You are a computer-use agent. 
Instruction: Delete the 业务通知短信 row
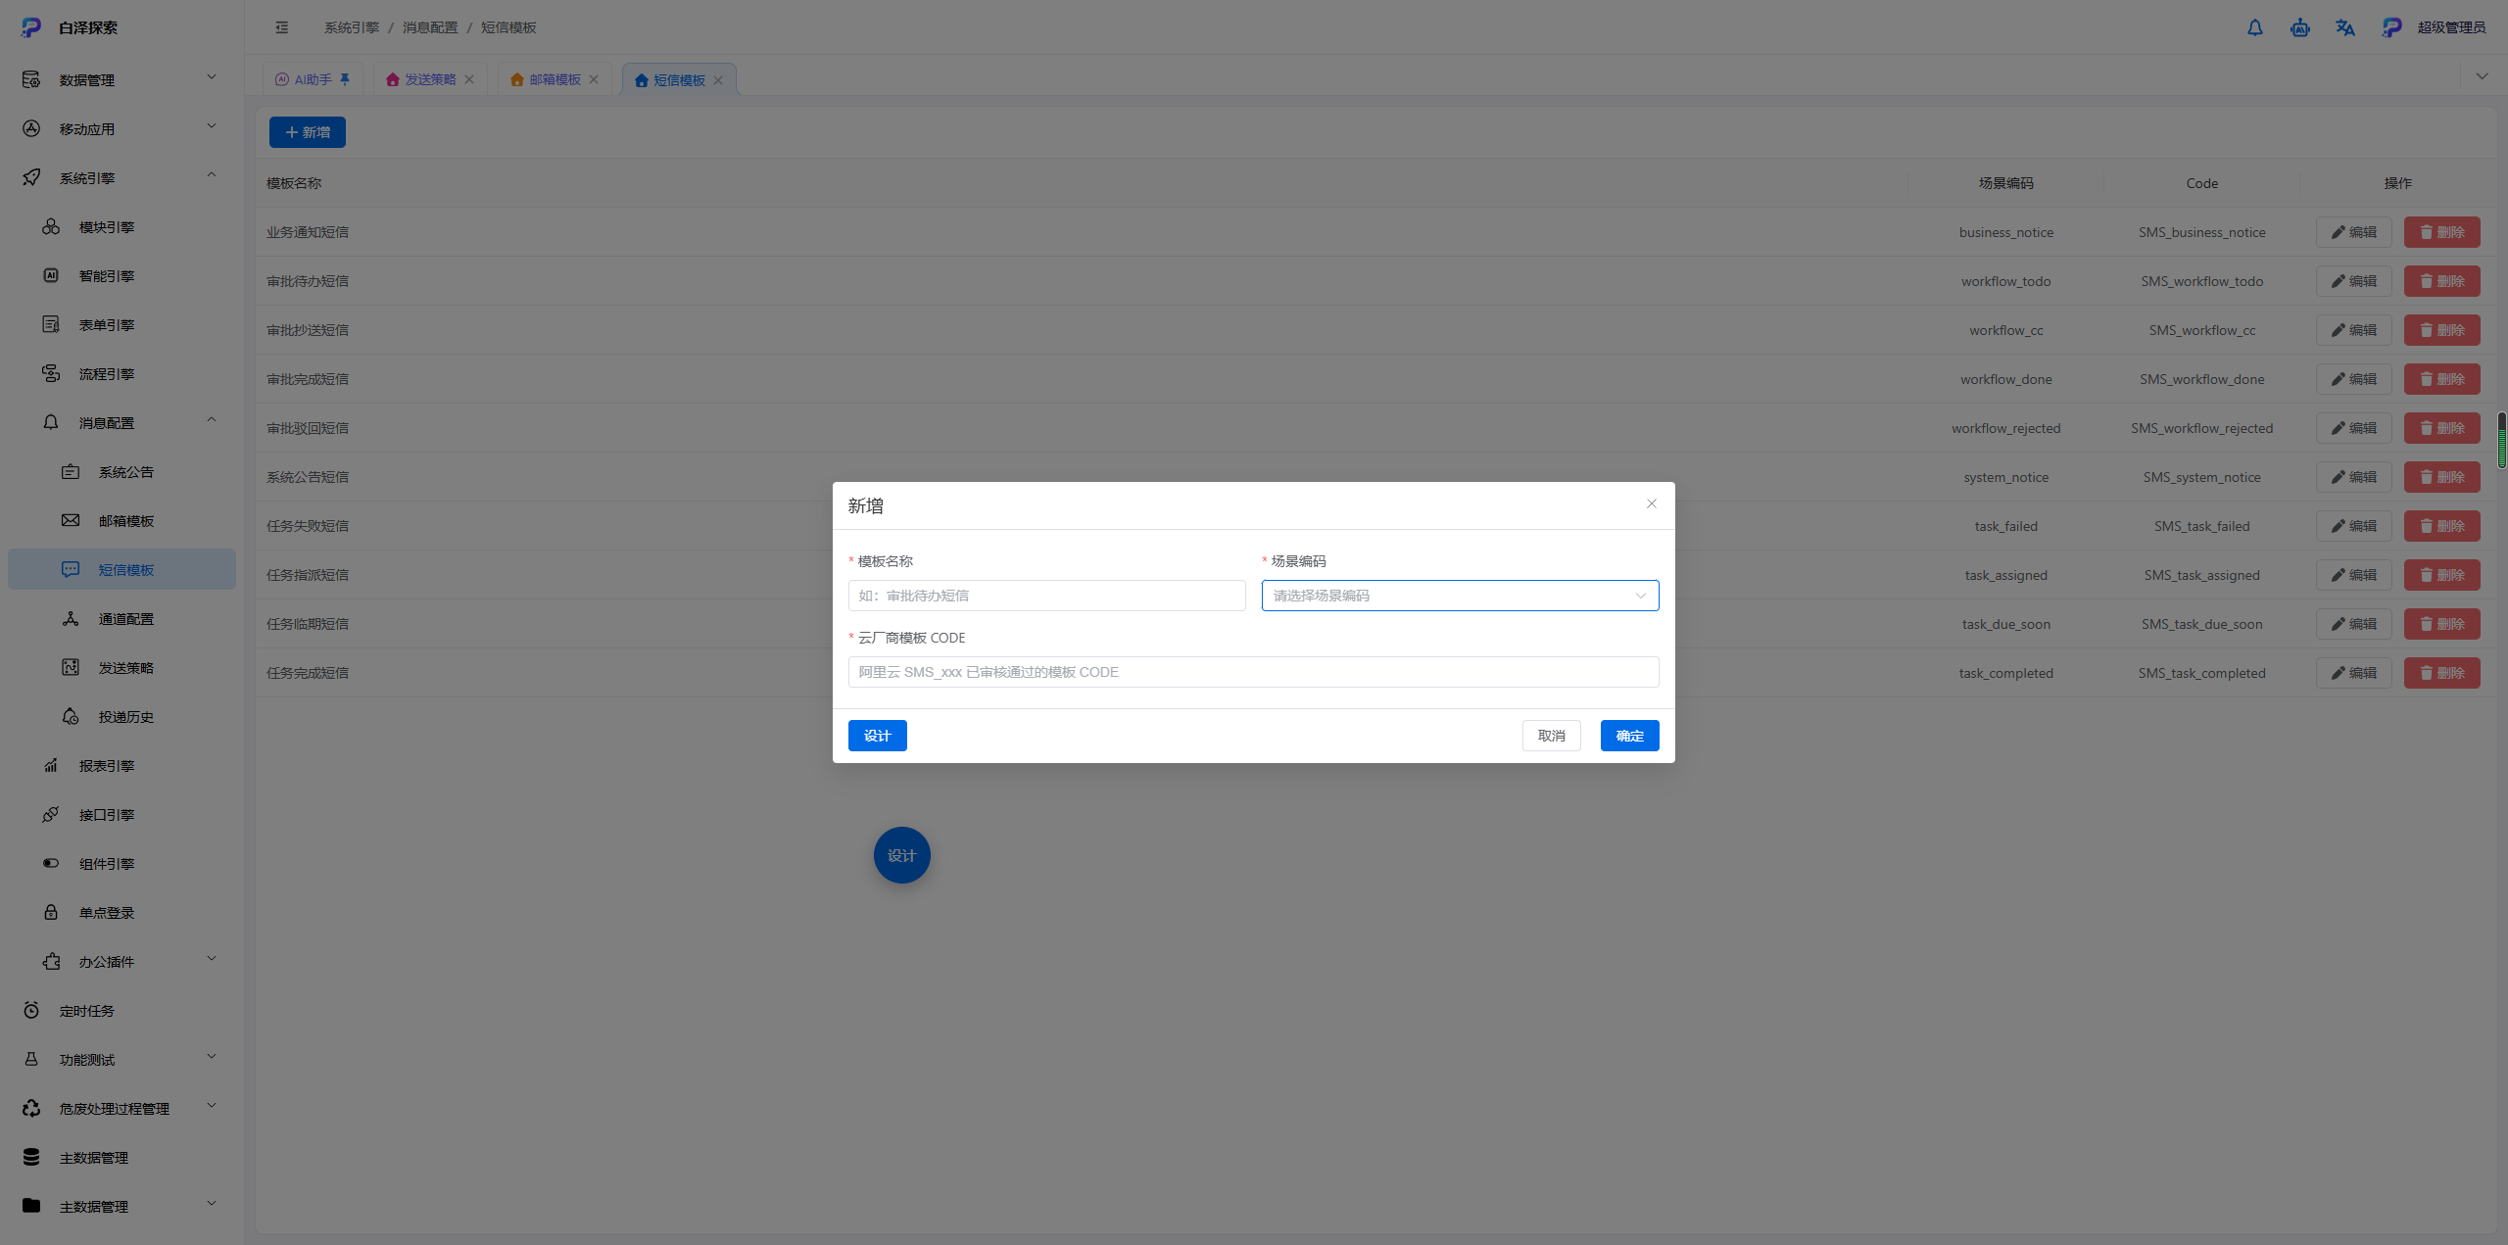(2442, 232)
